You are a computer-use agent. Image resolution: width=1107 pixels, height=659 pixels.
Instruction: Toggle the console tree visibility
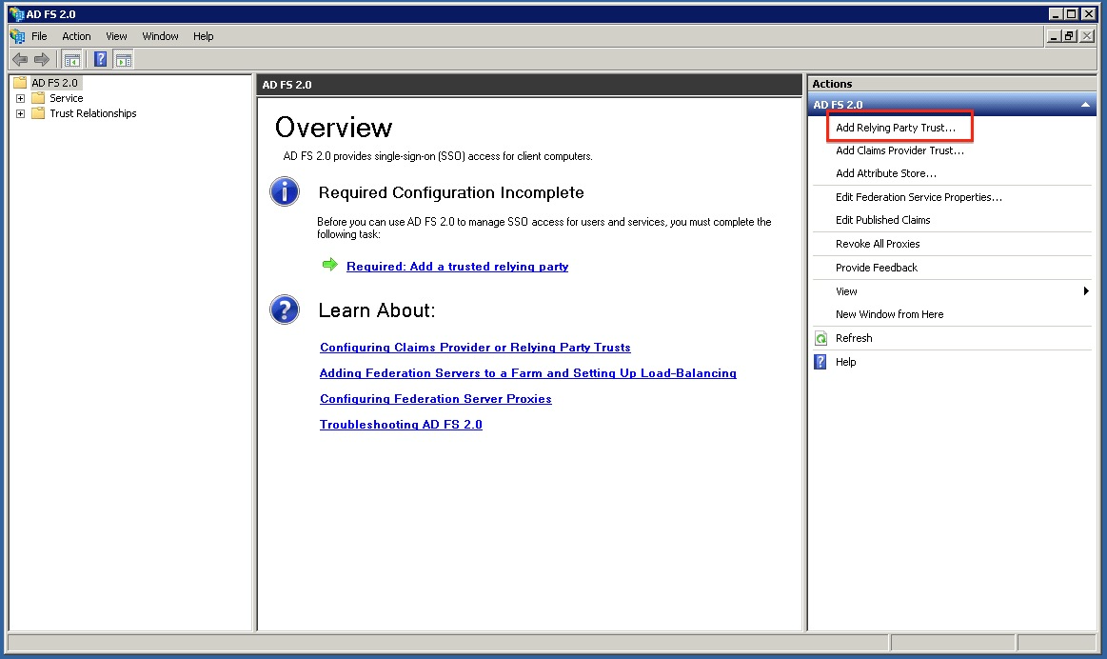click(72, 58)
